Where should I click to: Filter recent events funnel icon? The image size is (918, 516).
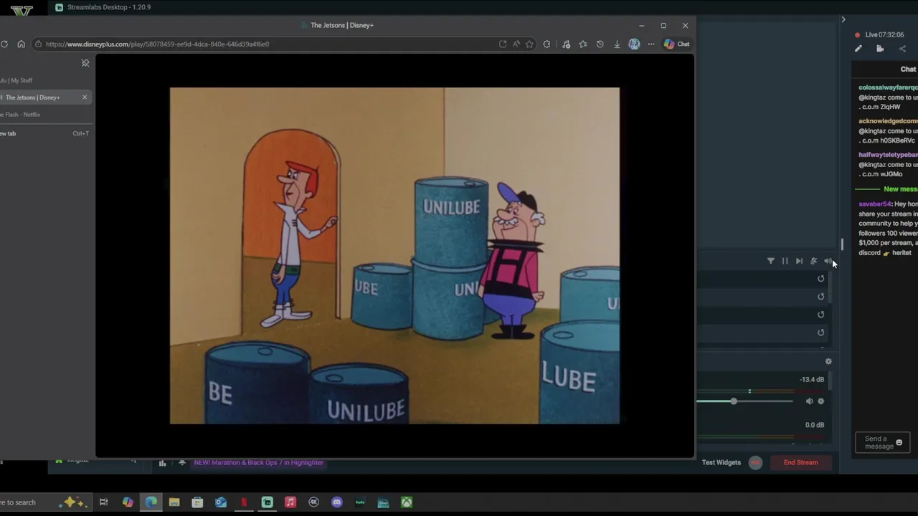click(x=771, y=261)
